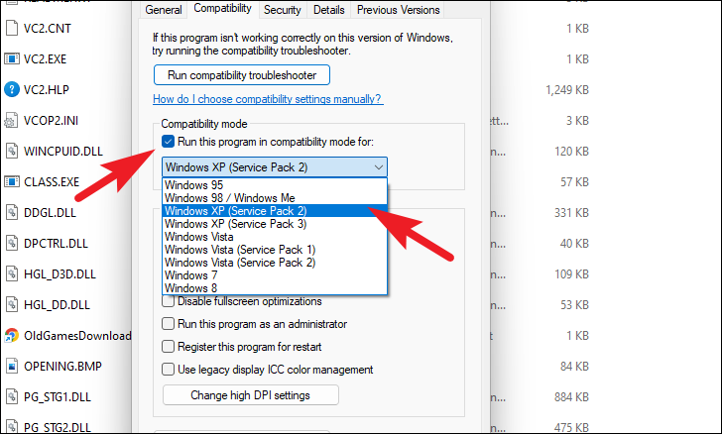Open the Details tab
This screenshot has height=434, width=722.
click(329, 10)
